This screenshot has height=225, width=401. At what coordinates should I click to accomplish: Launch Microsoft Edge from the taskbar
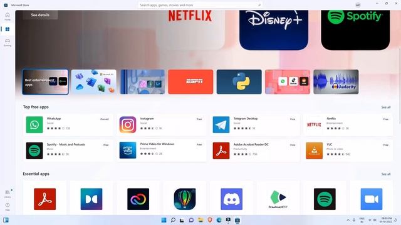219,220
